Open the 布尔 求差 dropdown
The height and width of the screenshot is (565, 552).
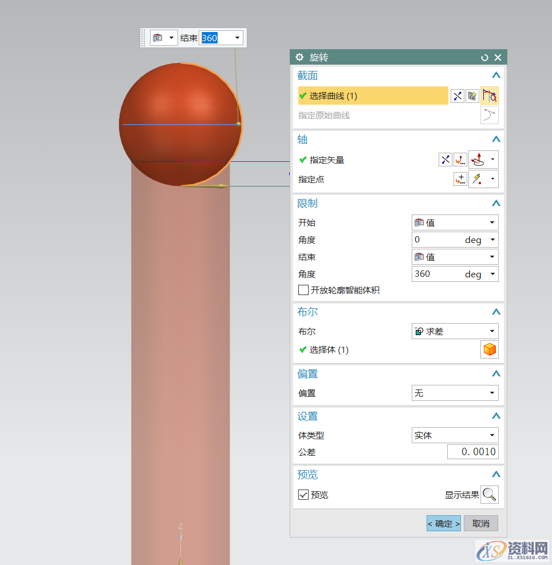455,331
